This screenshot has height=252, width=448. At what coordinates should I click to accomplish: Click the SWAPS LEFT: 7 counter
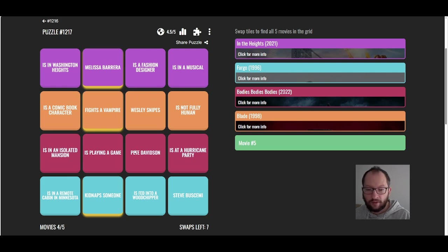194,227
